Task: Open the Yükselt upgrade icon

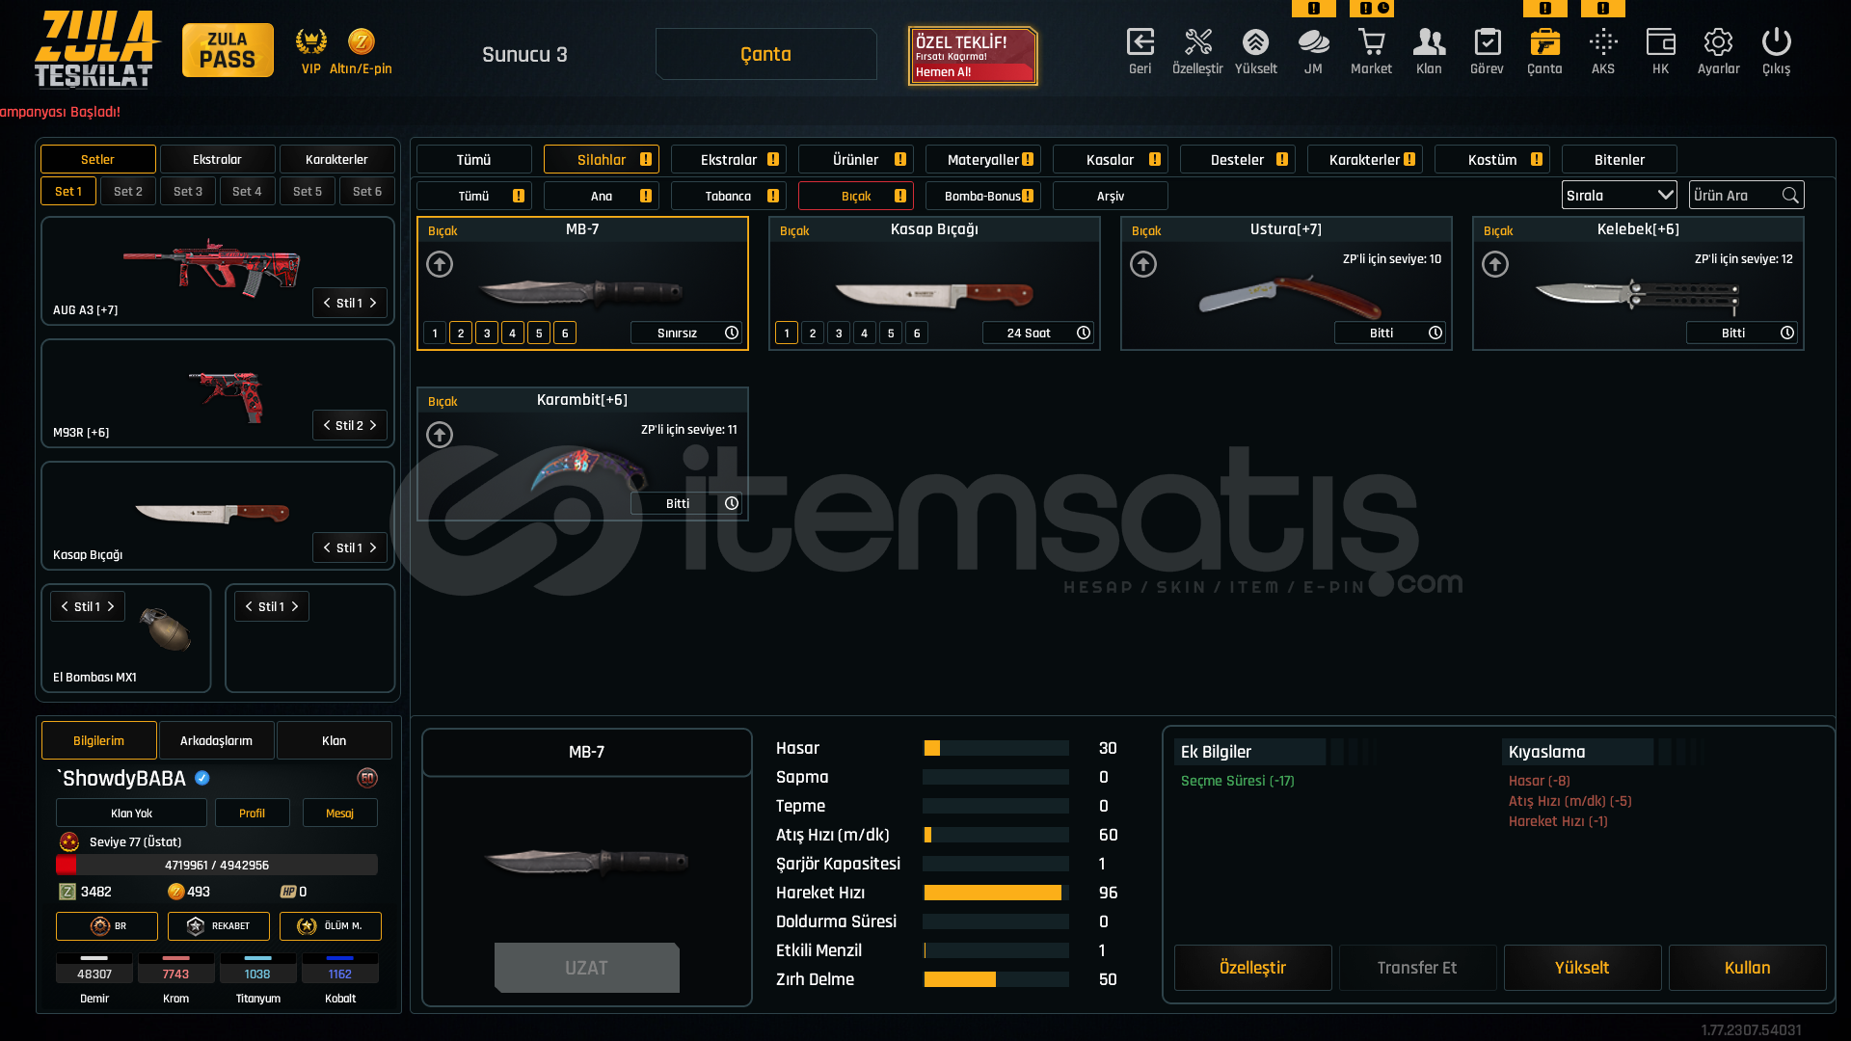Action: [x=1255, y=42]
